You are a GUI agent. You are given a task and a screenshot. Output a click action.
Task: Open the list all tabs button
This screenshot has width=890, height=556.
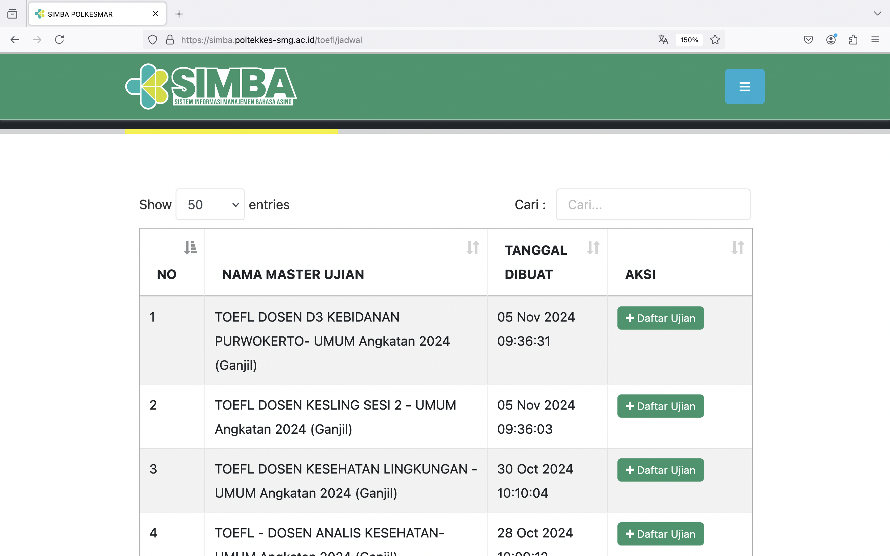pyautogui.click(x=12, y=14)
